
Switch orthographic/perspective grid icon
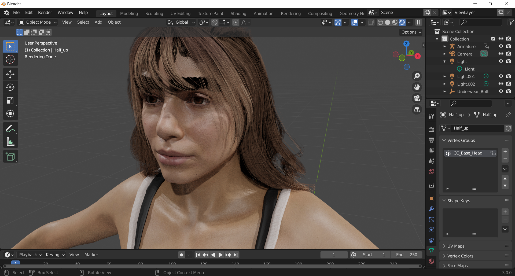417,110
